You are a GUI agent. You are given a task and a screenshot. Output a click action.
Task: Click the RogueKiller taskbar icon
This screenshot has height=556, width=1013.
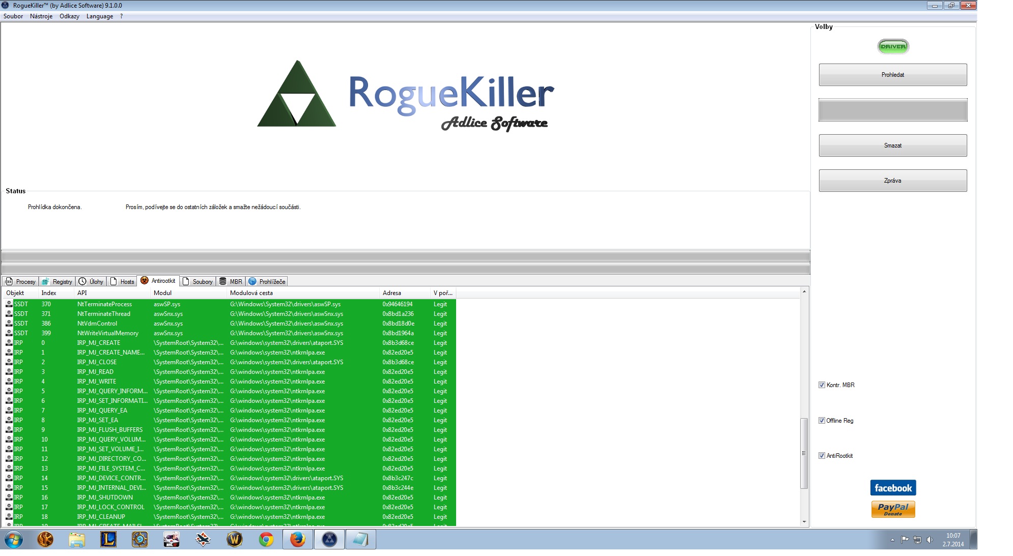click(x=329, y=539)
